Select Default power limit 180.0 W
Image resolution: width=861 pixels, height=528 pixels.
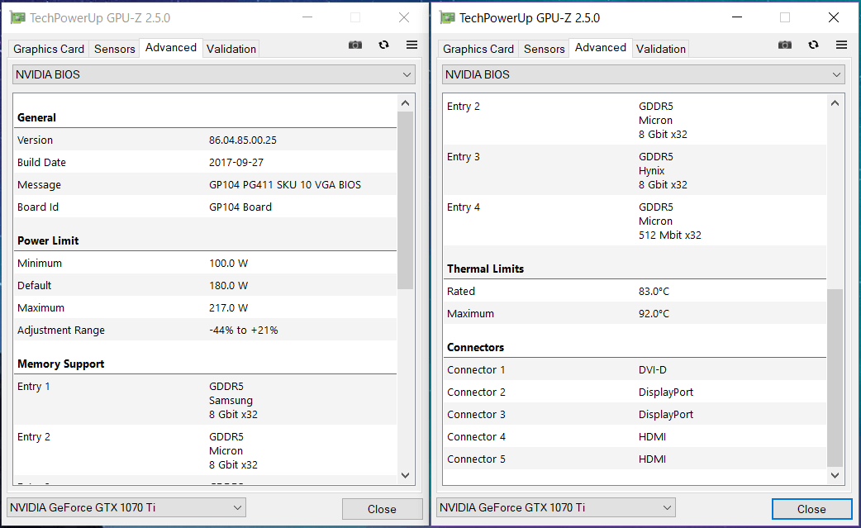(228, 285)
